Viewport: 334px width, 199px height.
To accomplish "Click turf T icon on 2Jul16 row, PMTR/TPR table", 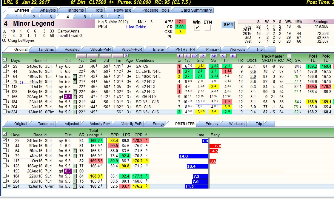I will click(75, 181).
